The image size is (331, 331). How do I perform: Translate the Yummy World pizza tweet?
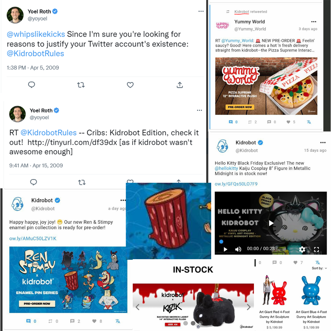pyautogui.click(x=309, y=122)
